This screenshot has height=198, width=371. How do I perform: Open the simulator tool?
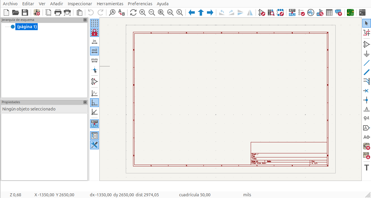point(310,12)
